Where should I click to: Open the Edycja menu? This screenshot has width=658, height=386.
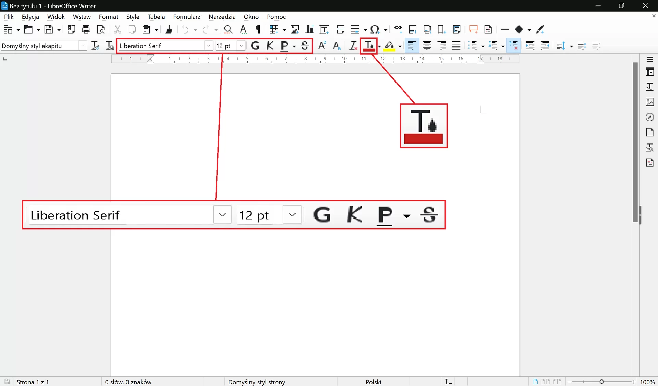click(x=31, y=17)
